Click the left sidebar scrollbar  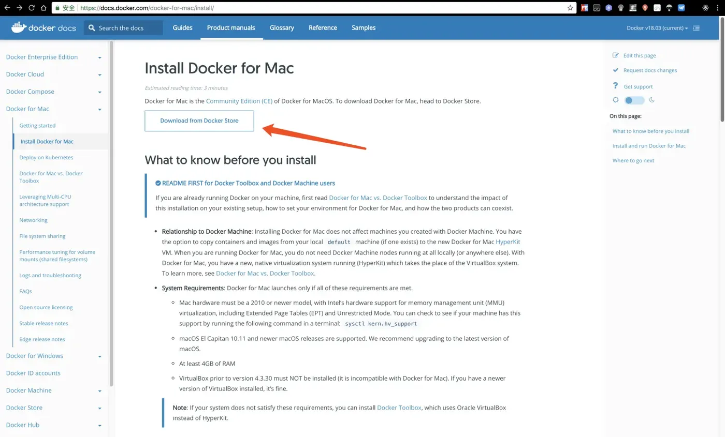tap(111, 213)
